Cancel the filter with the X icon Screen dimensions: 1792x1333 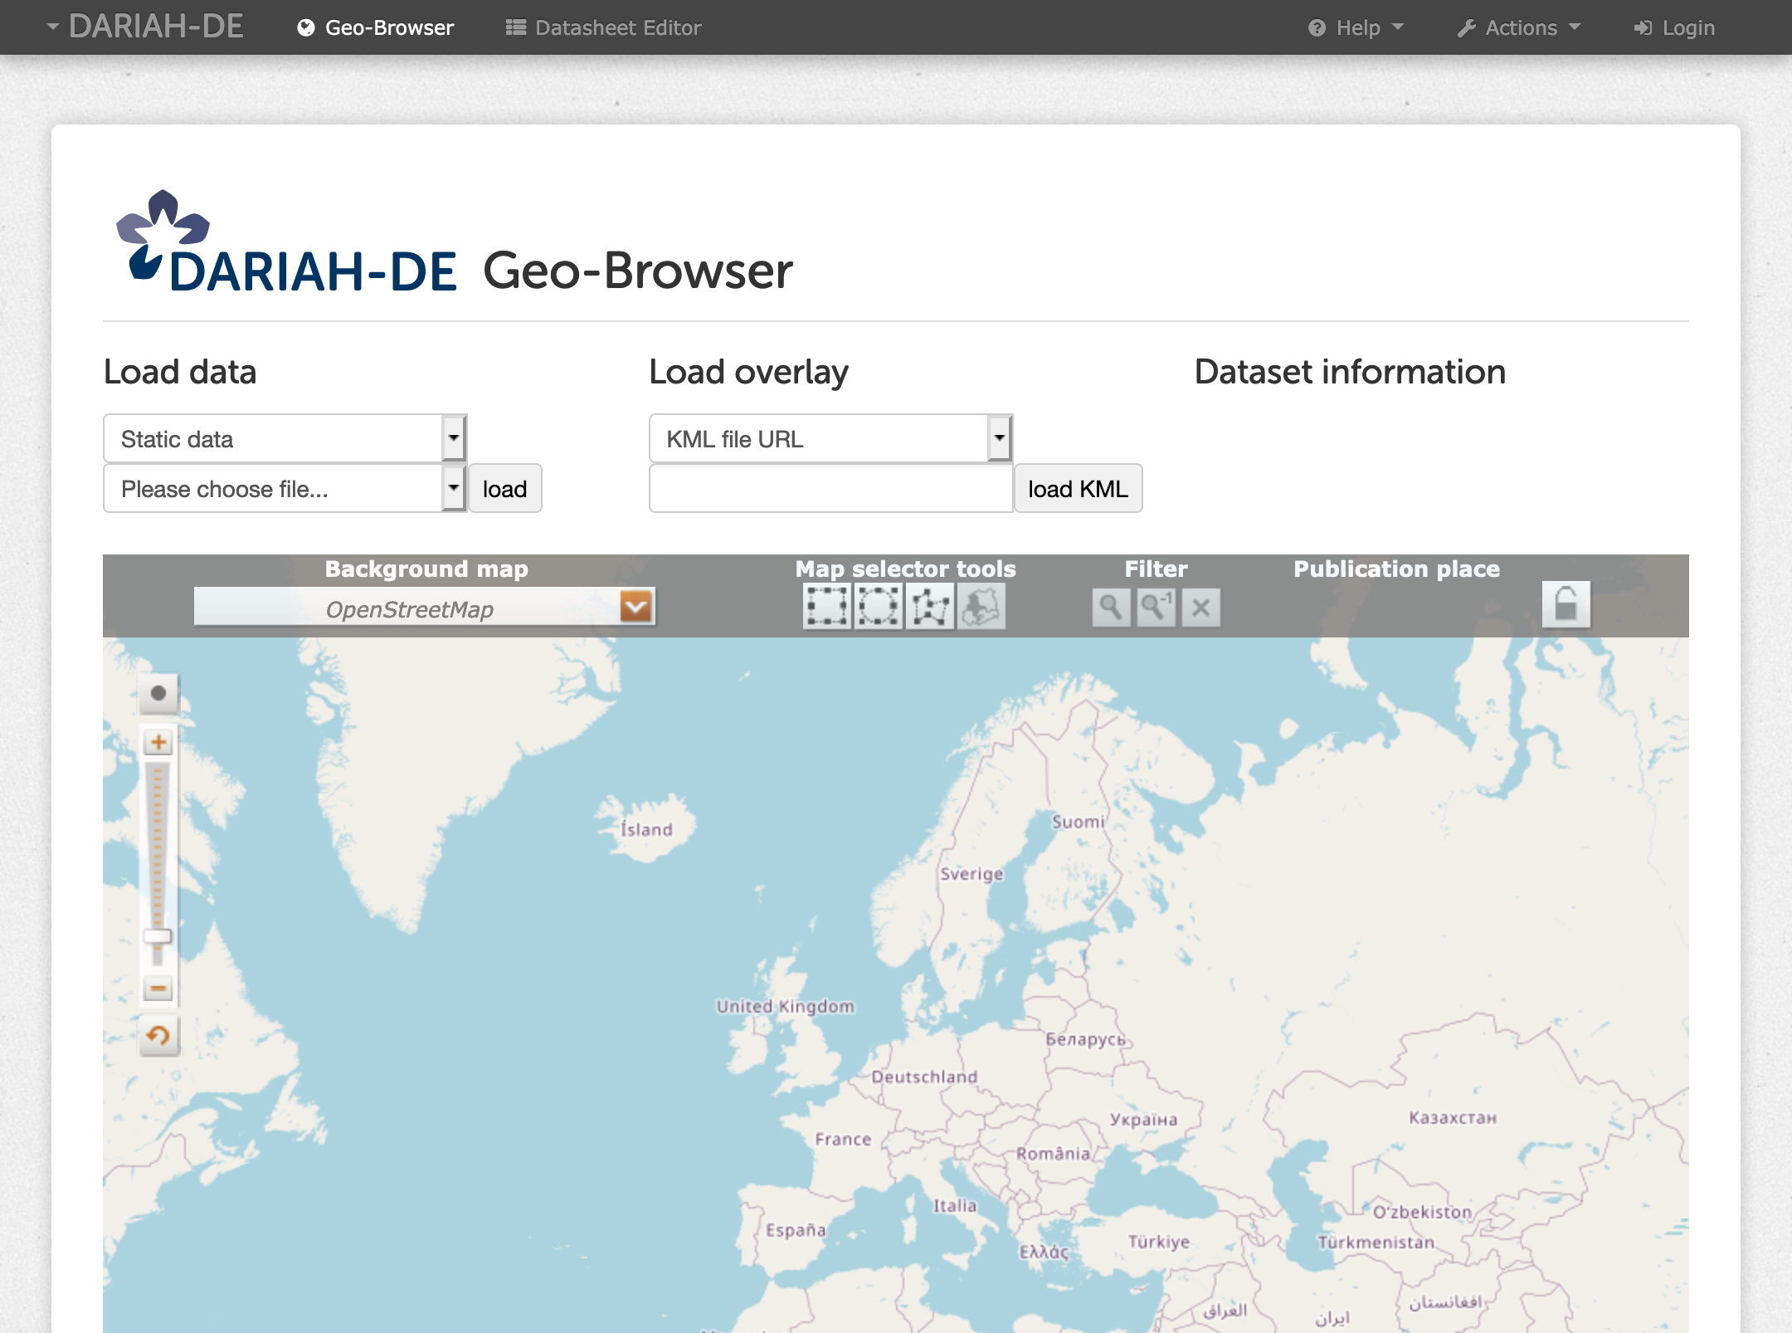click(x=1200, y=608)
